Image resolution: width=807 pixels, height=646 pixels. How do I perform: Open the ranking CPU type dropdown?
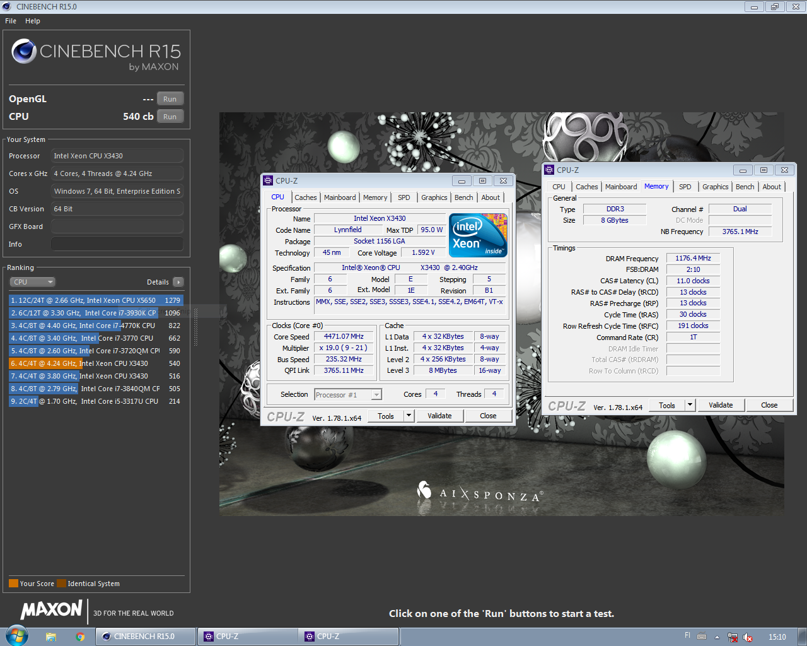pyautogui.click(x=33, y=282)
